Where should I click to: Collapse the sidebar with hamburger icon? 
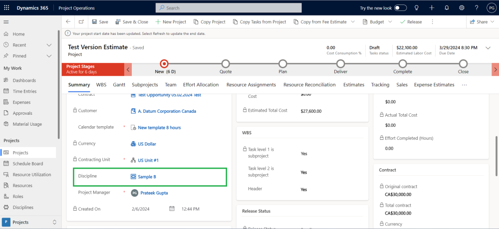(x=6, y=22)
